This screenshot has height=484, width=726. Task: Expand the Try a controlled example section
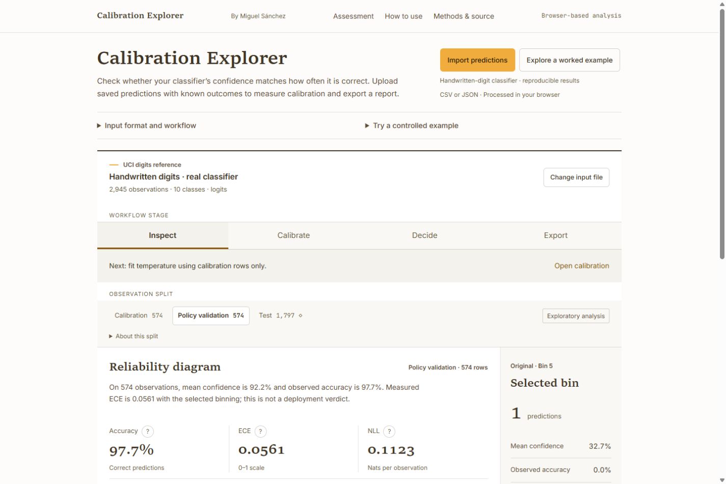[412, 125]
